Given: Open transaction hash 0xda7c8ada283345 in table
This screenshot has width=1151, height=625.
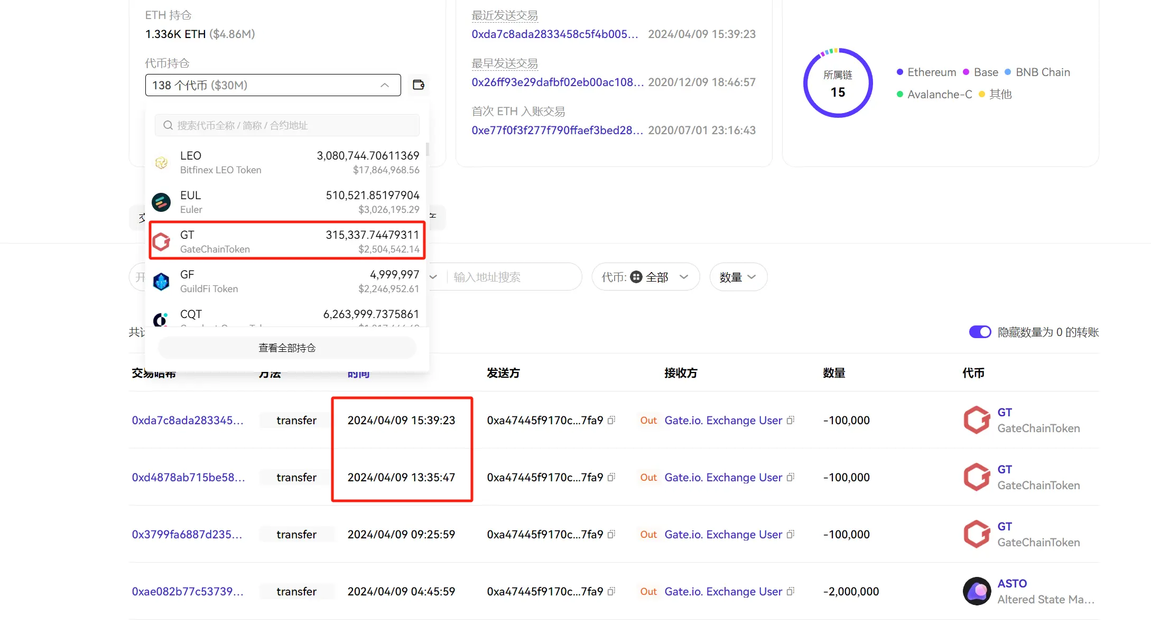Looking at the screenshot, I should point(188,420).
